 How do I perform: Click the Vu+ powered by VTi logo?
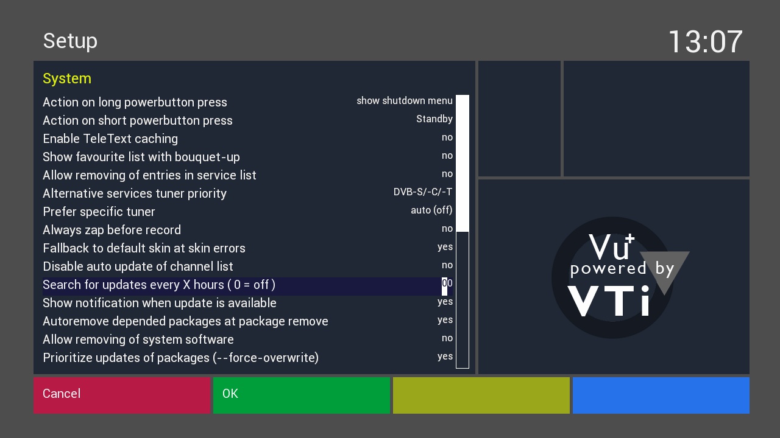(620, 277)
